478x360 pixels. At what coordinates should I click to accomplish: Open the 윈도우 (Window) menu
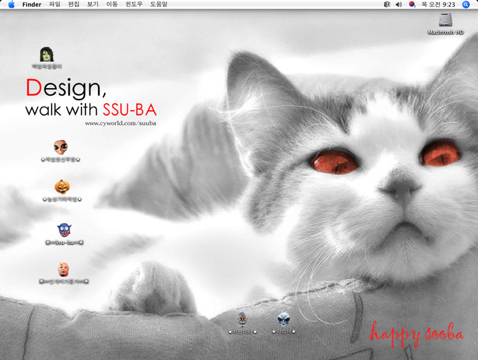(x=133, y=4)
